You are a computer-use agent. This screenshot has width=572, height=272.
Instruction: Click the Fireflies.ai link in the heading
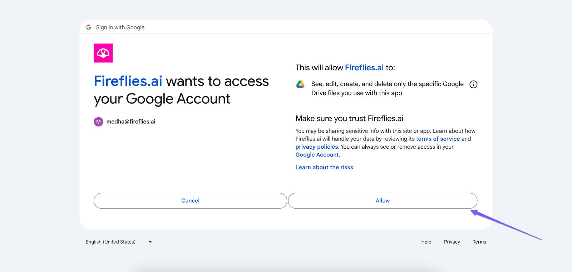click(x=128, y=81)
